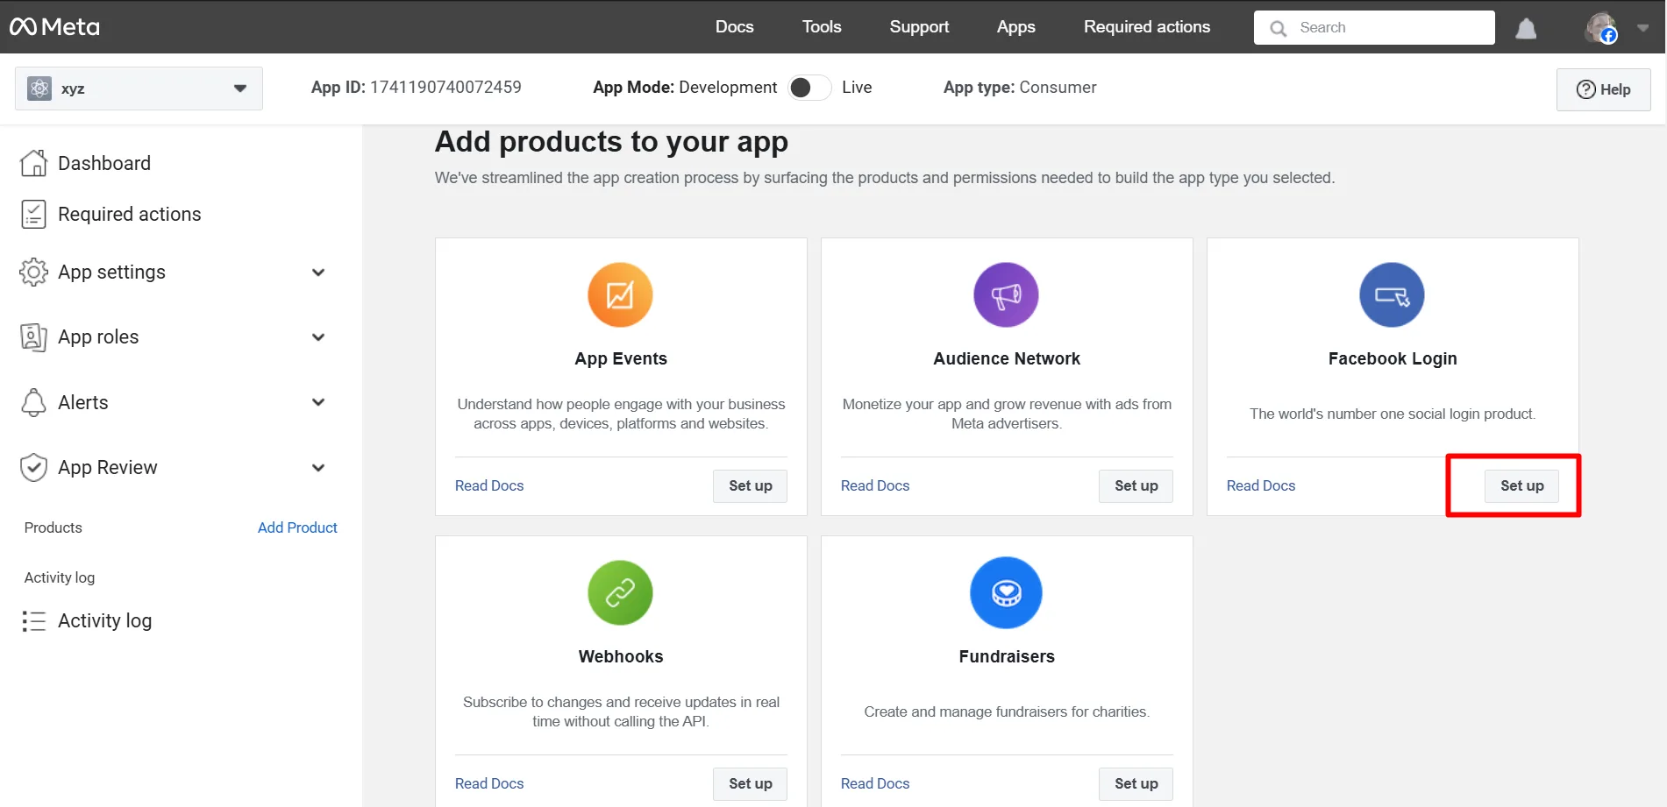
Task: Open the xyz app selector dropdown
Action: (x=139, y=88)
